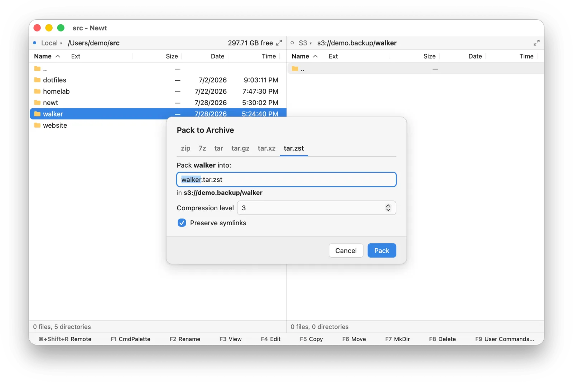This screenshot has height=383, width=573.
Task: Expand the left pane with arrows icon
Action: click(279, 43)
